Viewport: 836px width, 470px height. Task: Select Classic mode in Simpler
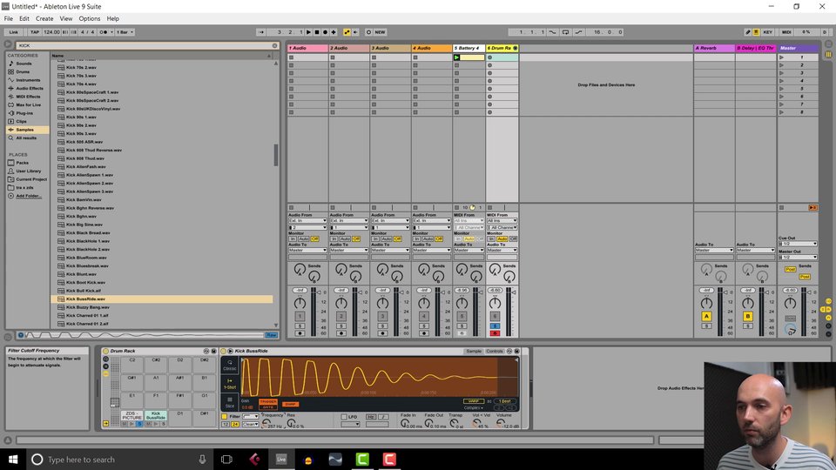tap(230, 365)
